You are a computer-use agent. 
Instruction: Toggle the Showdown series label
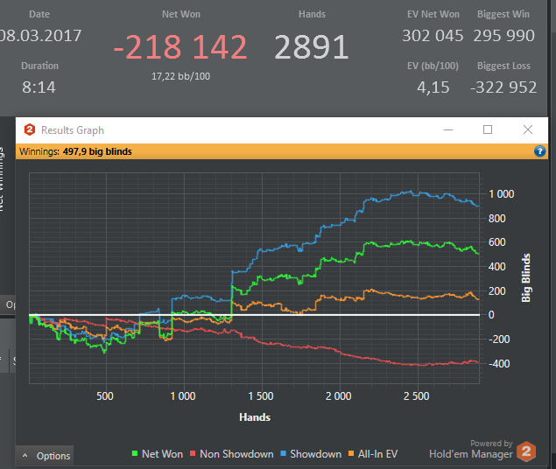tap(315, 454)
